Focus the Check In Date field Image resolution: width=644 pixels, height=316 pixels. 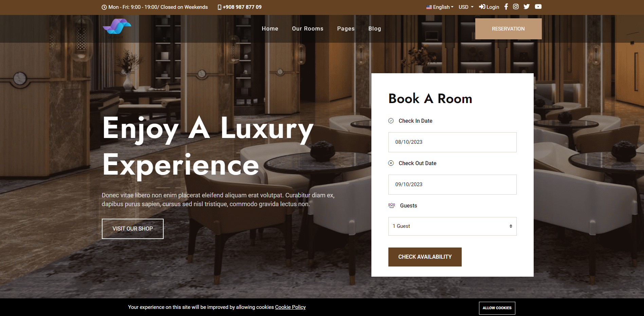point(452,142)
